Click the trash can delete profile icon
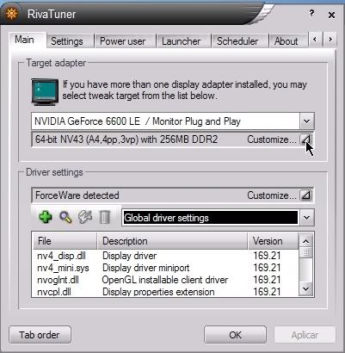This screenshot has width=345, height=353. coord(105,217)
